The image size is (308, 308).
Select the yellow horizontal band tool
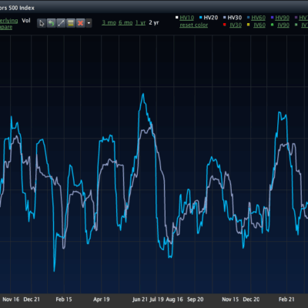point(71,23)
